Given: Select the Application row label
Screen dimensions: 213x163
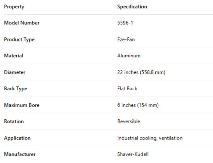Looking at the screenshot, I should point(17,138).
